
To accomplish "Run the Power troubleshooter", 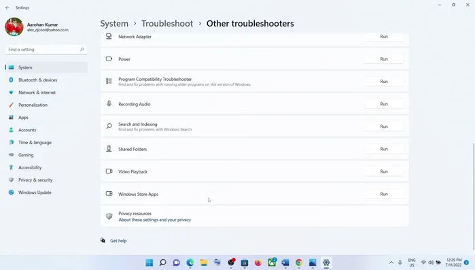I will [384, 58].
